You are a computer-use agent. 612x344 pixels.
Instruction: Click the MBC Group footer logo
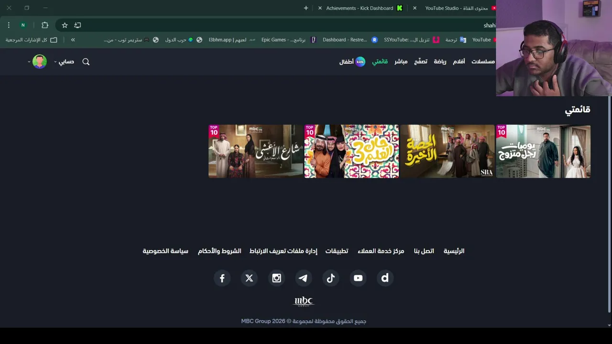[304, 301]
